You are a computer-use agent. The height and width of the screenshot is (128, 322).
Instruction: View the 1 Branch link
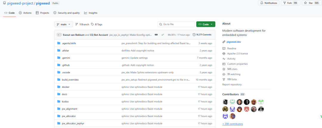[x=82, y=24]
